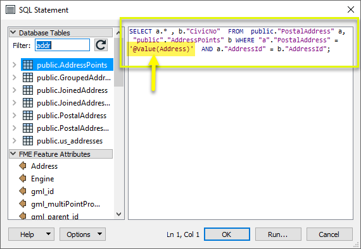Expand the public.JoinedAddress table node
The height and width of the screenshot is (249, 361).
(15, 90)
